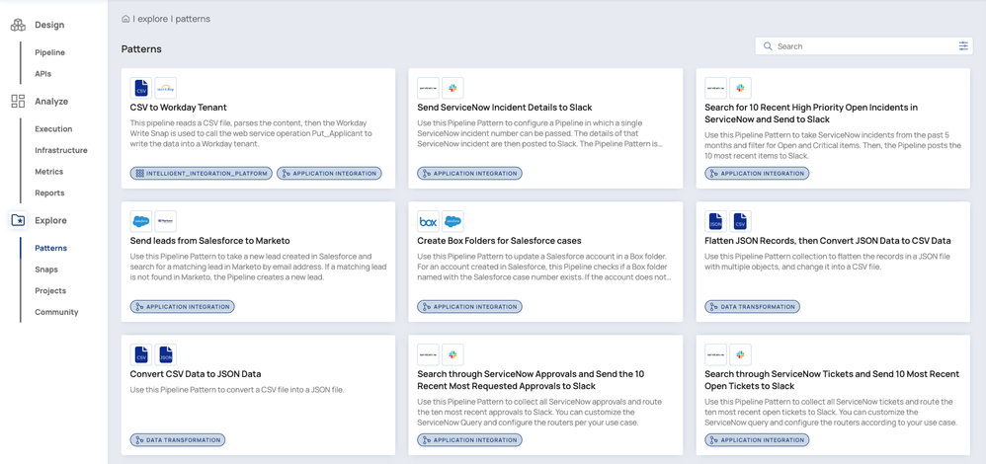Open the search filter sliders icon
986x464 pixels.
click(963, 45)
